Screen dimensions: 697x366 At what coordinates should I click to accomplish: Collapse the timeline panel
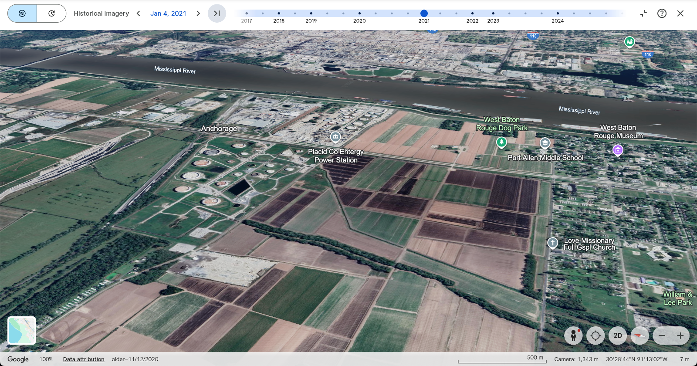(x=643, y=14)
